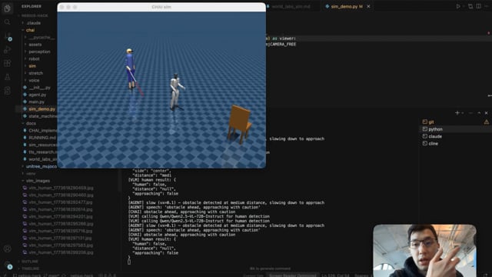Open editor More Actions ellipsis menu
Image resolution: width=492 pixels, height=277 pixels.
pos(487,6)
